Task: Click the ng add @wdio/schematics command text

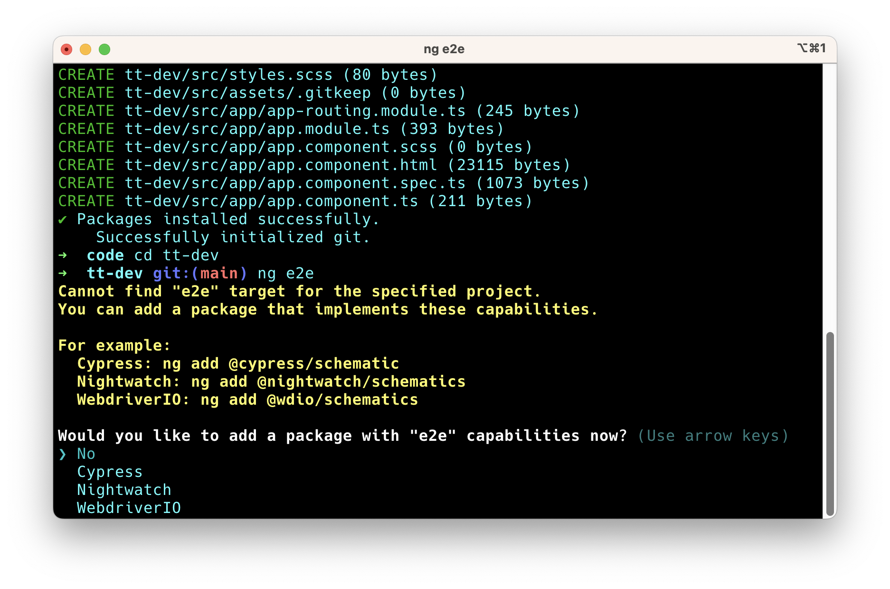Action: coord(308,399)
